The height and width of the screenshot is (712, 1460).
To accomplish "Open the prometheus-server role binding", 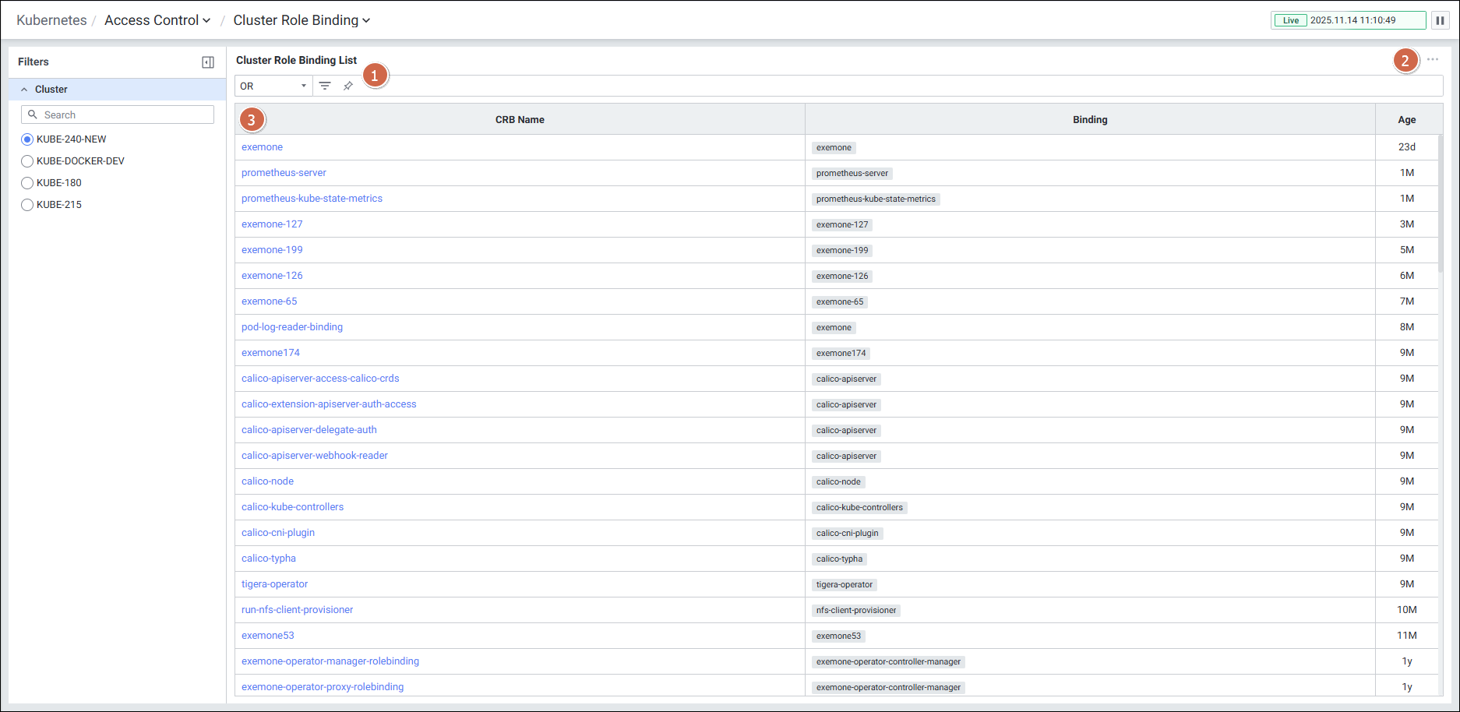I will [284, 173].
